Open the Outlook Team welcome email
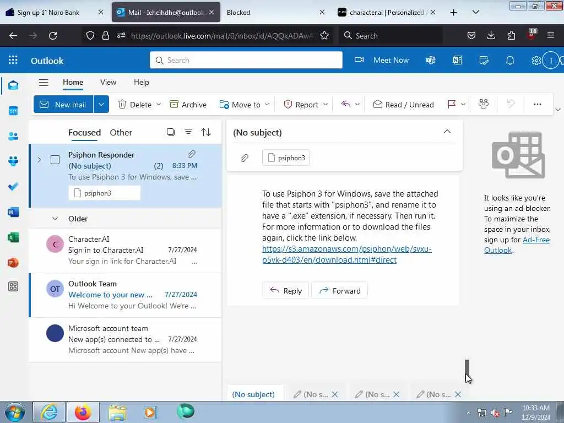Viewport: 564px width, 423px height. coord(125,295)
